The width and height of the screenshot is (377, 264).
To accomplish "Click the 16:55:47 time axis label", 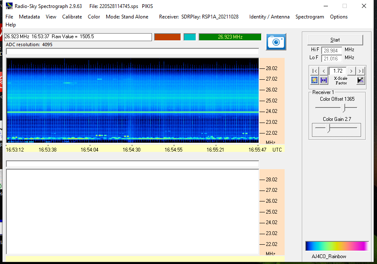I will (x=257, y=149).
